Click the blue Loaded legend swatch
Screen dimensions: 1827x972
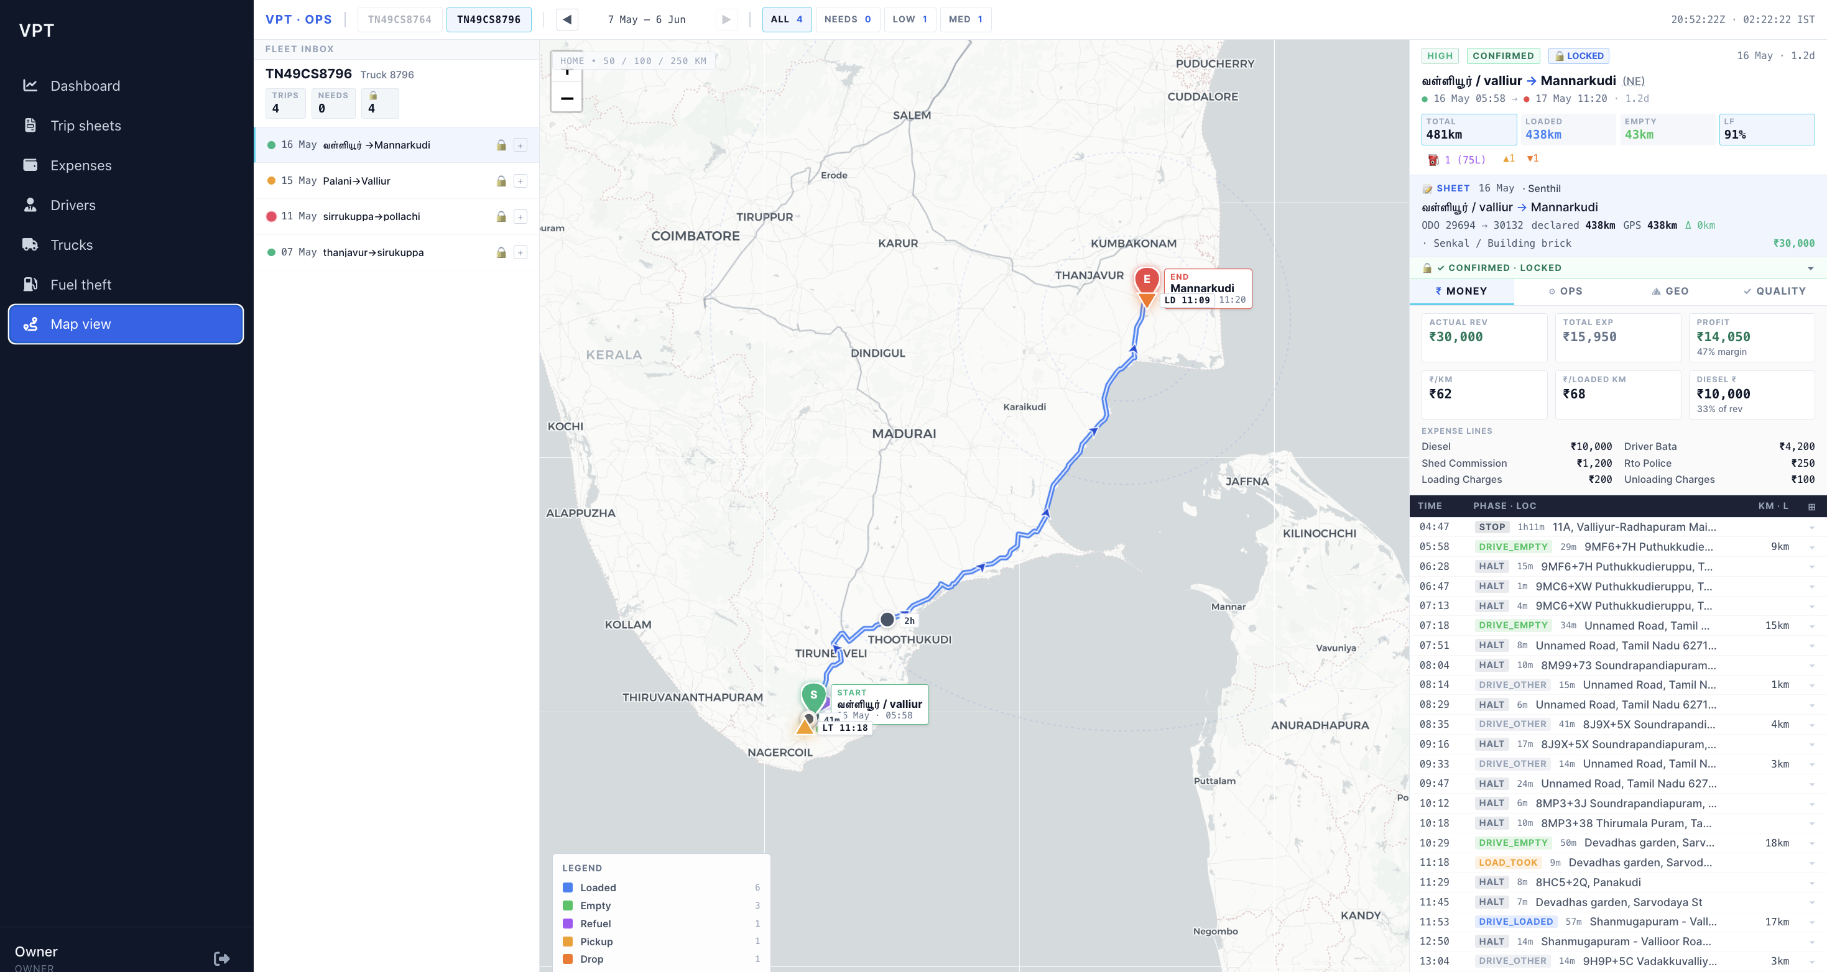click(567, 887)
